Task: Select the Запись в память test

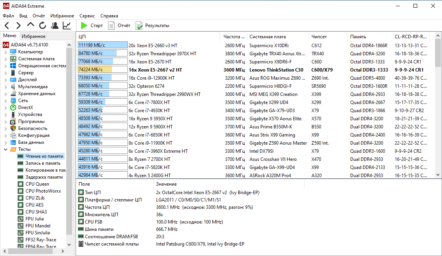Action: 43,163
